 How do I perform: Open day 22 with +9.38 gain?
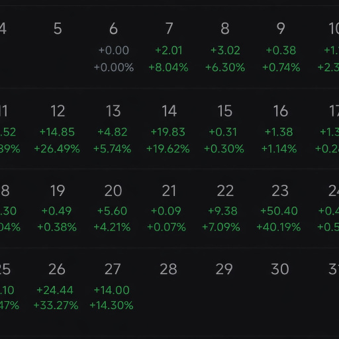(x=225, y=209)
